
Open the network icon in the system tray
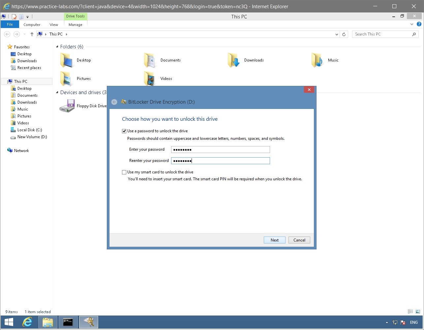[x=395, y=322]
